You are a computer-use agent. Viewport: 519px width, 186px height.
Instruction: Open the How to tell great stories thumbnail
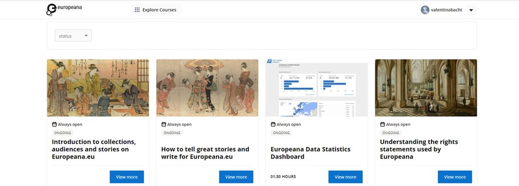tap(207, 88)
